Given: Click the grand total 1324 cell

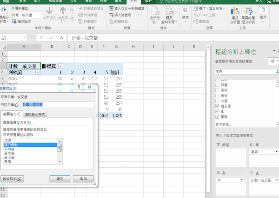Looking at the screenshot, I should 116,116.
